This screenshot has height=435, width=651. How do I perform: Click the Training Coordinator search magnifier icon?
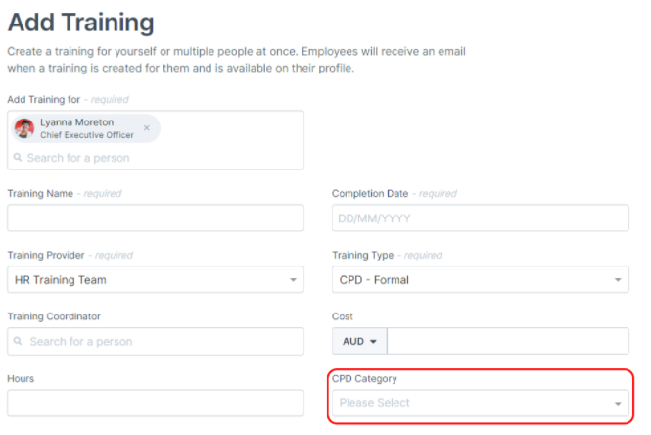[18, 342]
